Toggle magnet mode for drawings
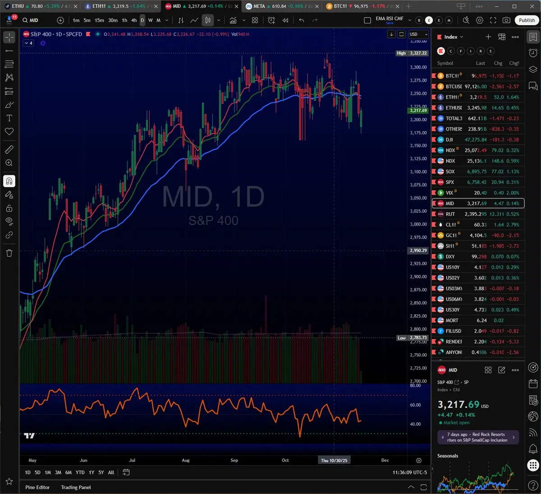This screenshot has width=541, height=494. click(9, 181)
